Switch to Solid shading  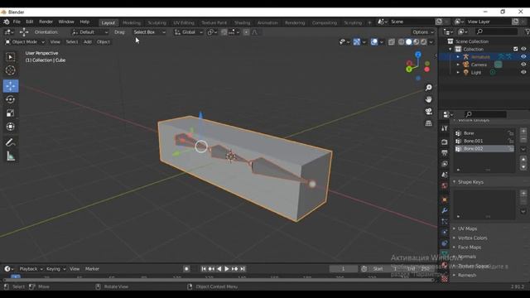408,42
